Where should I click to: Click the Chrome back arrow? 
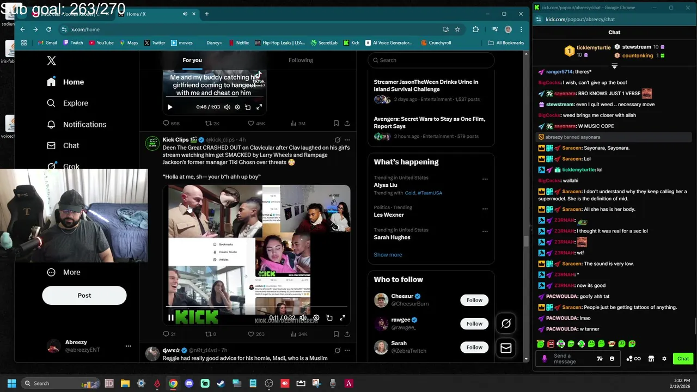coord(22,29)
